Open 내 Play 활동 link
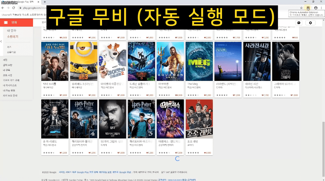325x181 pixels. click(9, 90)
